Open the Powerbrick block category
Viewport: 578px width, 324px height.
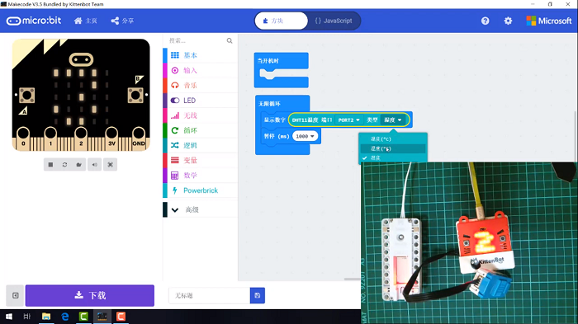click(200, 190)
